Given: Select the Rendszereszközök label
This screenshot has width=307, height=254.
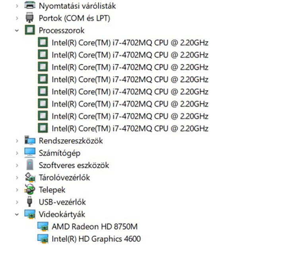Looking at the screenshot, I should [x=71, y=141].
